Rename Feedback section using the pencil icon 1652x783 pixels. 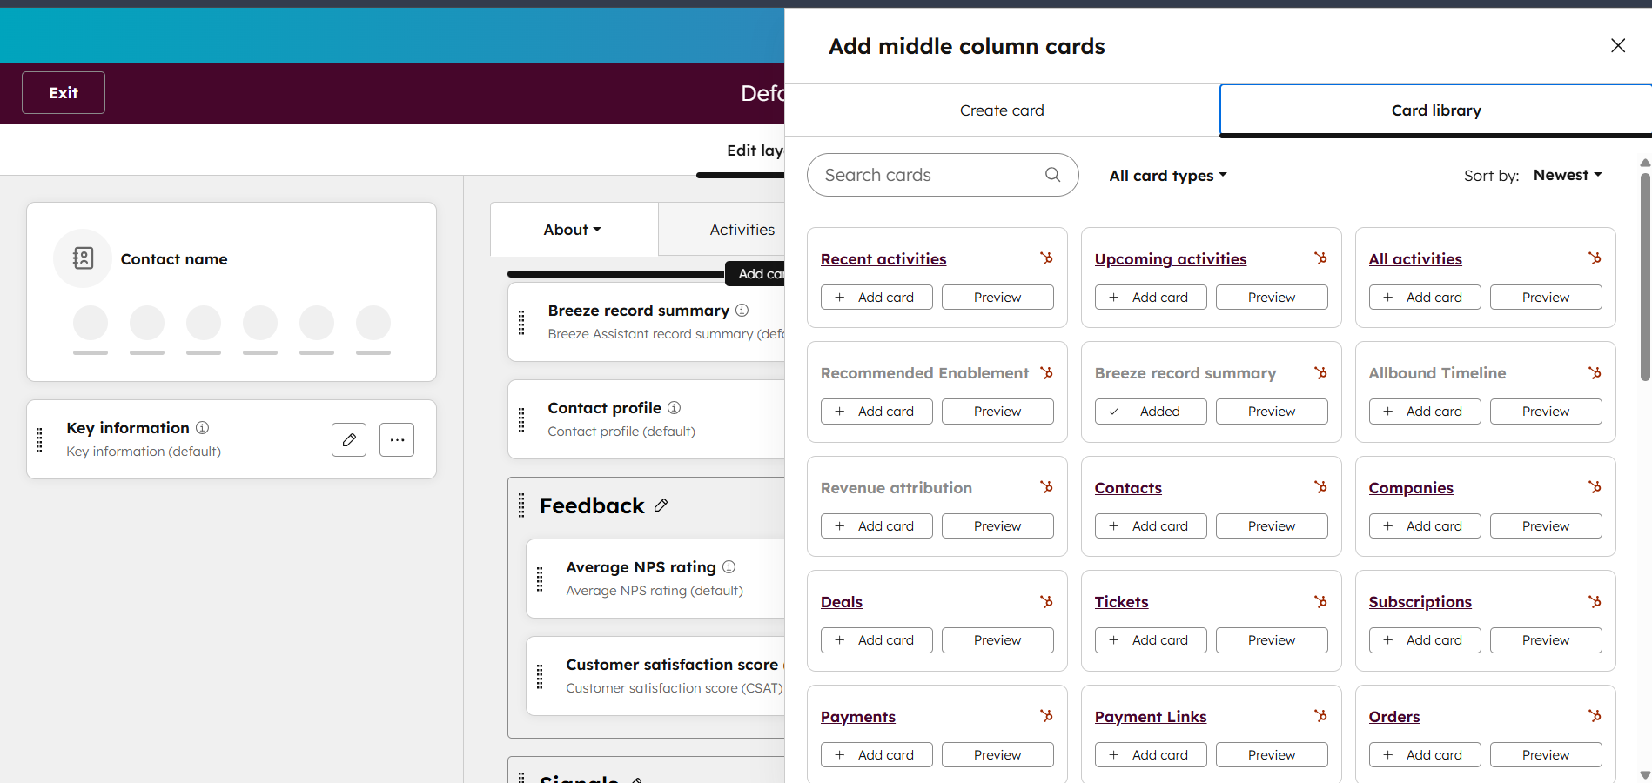tap(661, 505)
